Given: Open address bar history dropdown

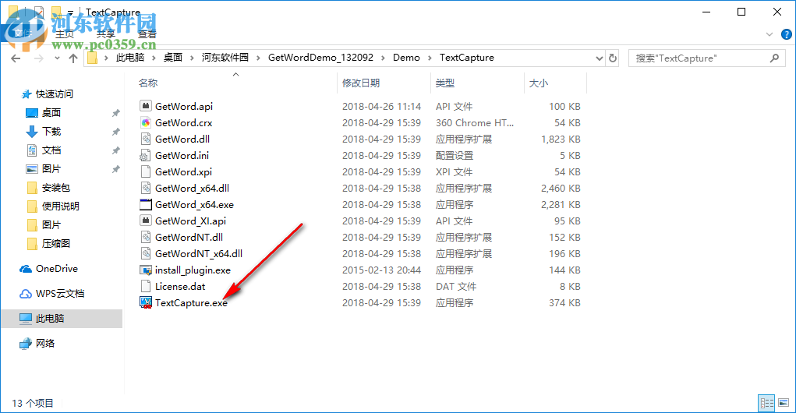Looking at the screenshot, I should coord(599,58).
